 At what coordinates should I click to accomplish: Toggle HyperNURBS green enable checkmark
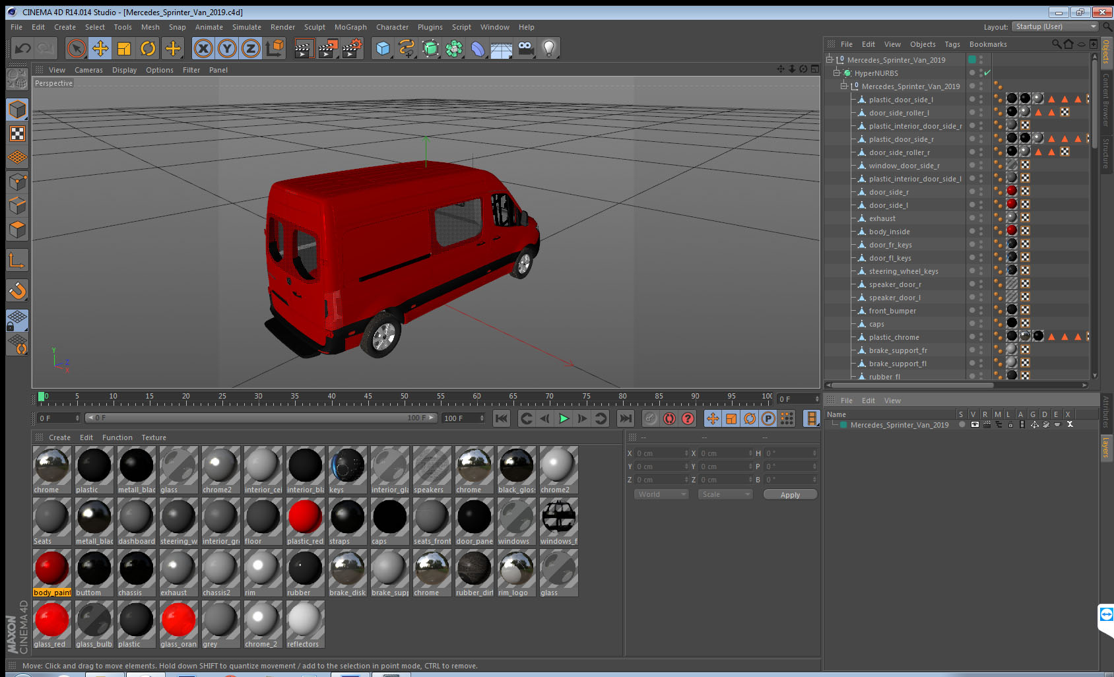click(x=987, y=73)
